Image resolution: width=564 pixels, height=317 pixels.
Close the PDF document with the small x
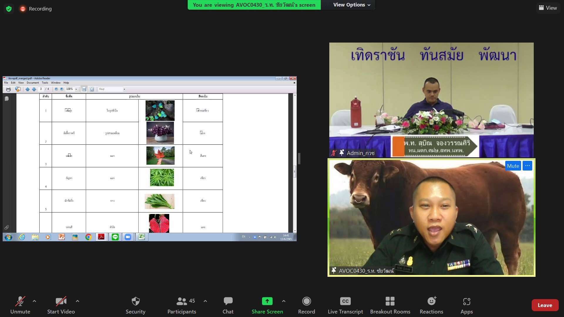(294, 83)
